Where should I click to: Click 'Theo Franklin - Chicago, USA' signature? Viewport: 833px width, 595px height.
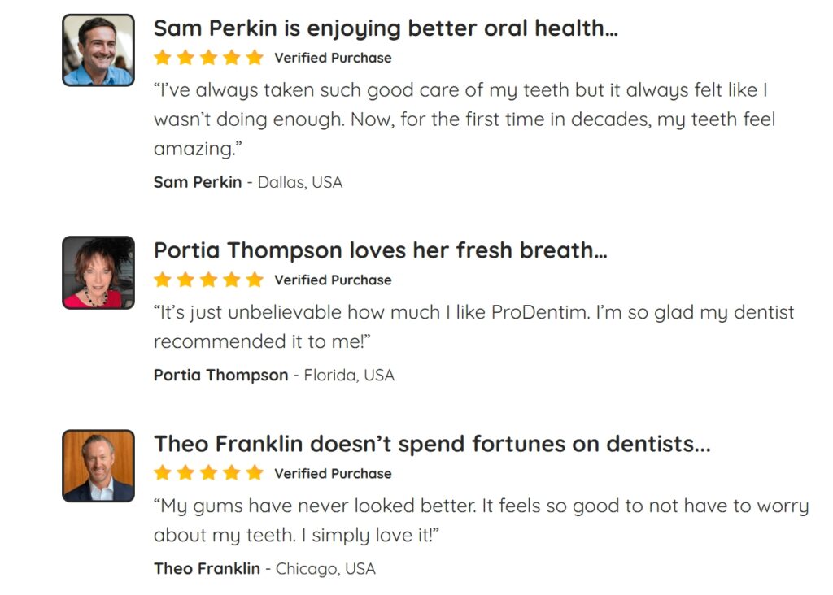(x=264, y=568)
